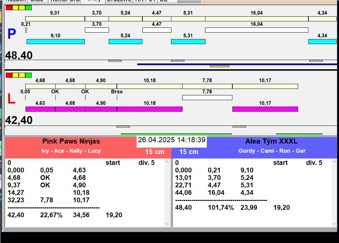Click the 42,40 total time in lane L
Viewport: 339px width, 243px height.
point(19,120)
